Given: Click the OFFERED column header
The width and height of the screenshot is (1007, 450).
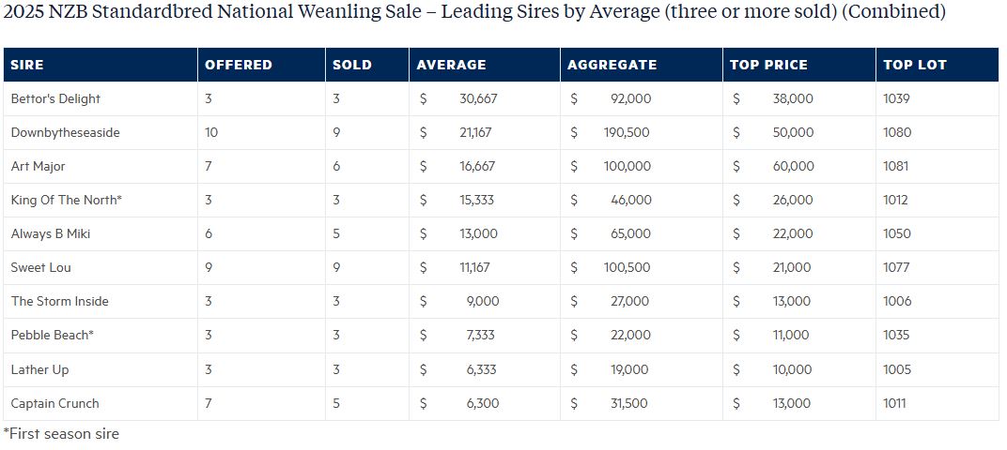Looking at the screenshot, I should (239, 65).
